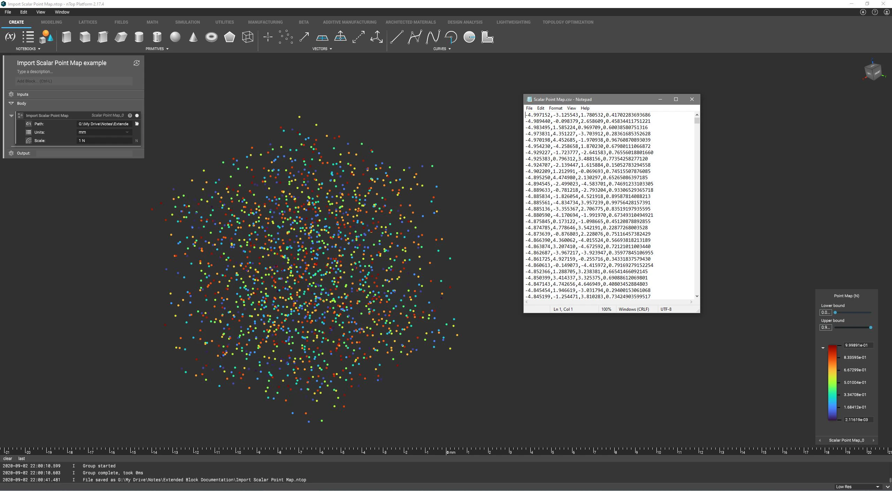892x491 pixels.
Task: Switch to the SIMULATION ribbon tab
Action: (187, 22)
